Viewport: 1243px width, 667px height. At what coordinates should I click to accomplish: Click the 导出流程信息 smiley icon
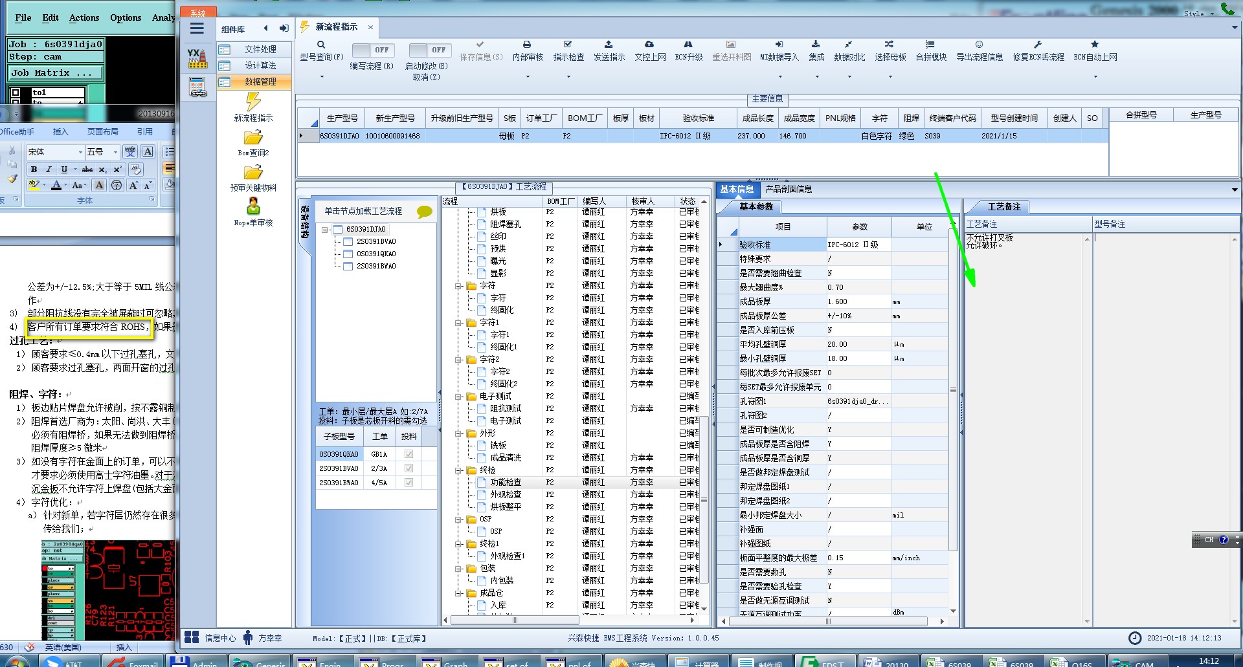tap(979, 45)
